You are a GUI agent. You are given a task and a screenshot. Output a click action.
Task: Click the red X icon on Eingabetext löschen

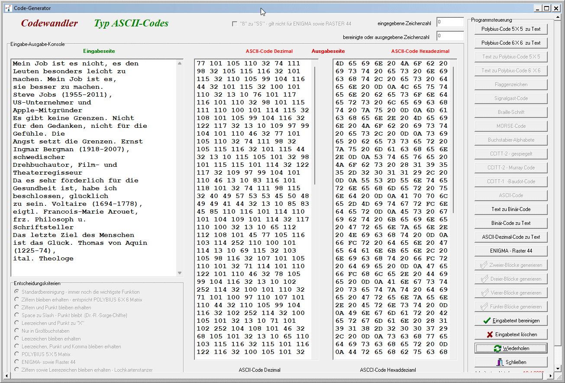point(490,334)
